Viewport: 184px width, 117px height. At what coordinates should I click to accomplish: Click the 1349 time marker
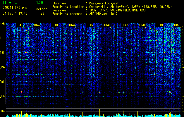[x=160, y=25]
